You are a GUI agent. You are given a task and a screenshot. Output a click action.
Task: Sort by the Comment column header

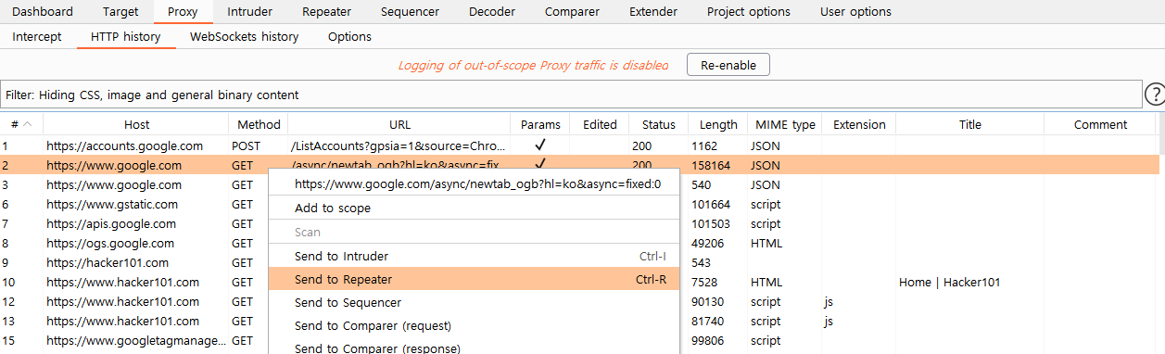click(x=1100, y=124)
